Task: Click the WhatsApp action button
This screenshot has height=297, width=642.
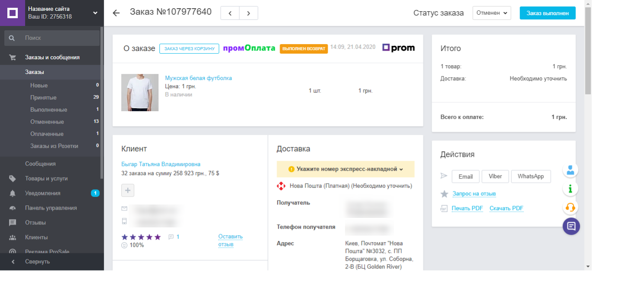Action: pyautogui.click(x=531, y=176)
